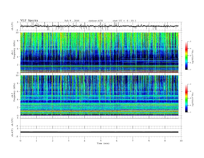
Task: Click the ch.1 spectrogram color scale bar
Action: point(186,56)
